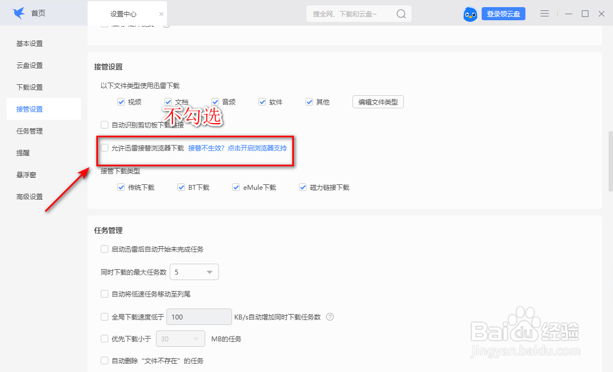This screenshot has height=372, width=613.
Task: Maximize the Xunlei window
Action: coord(585,14)
